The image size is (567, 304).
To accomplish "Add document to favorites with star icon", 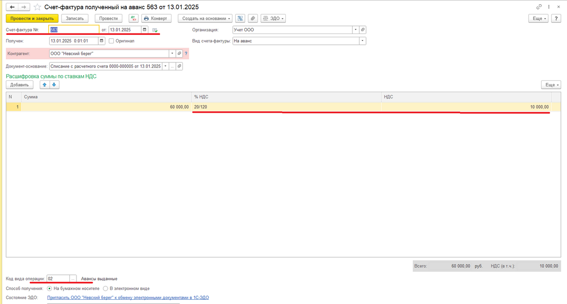I will pos(38,7).
